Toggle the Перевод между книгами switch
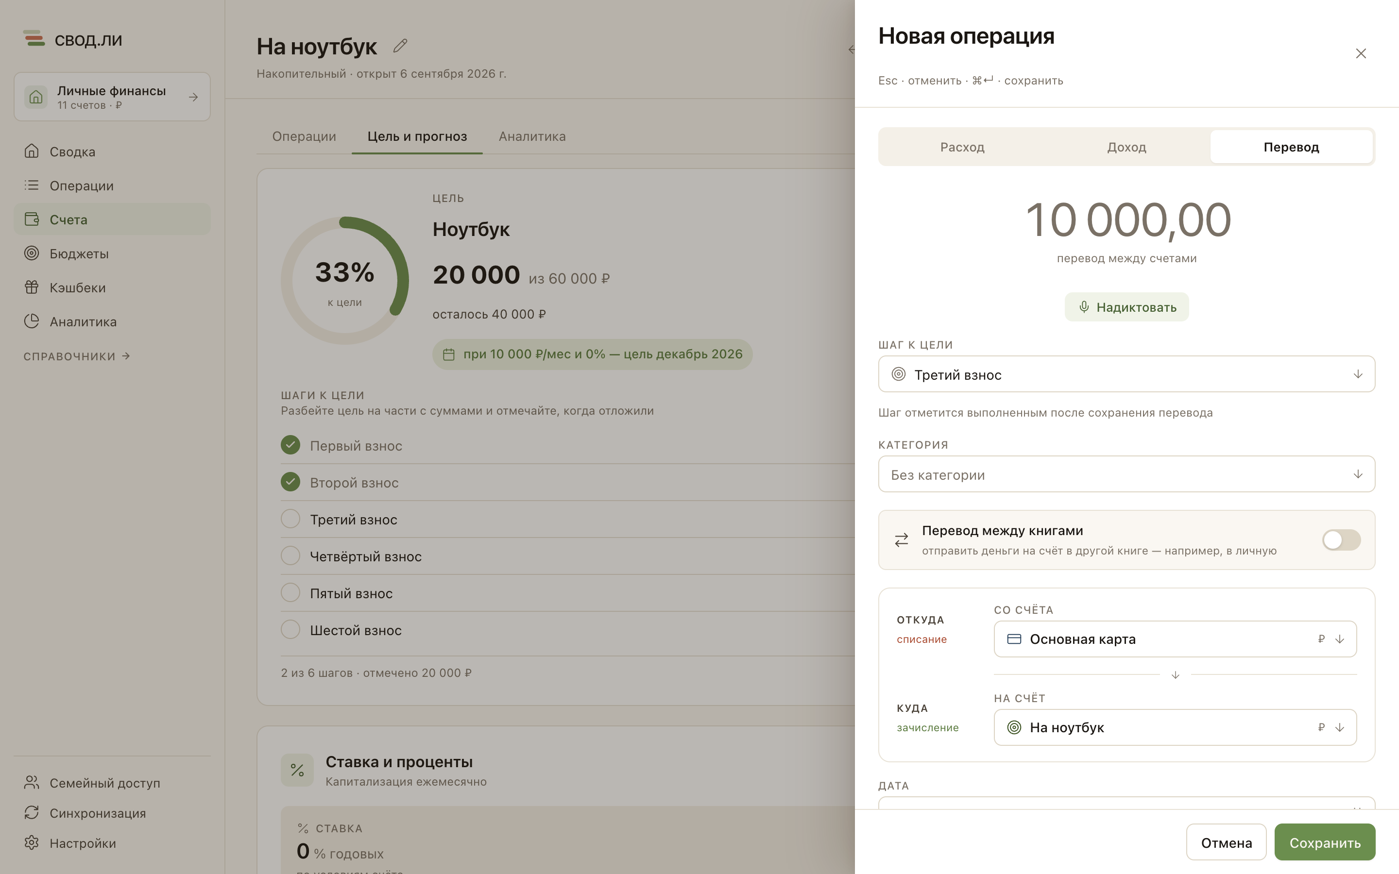The width and height of the screenshot is (1399, 874). (1341, 540)
